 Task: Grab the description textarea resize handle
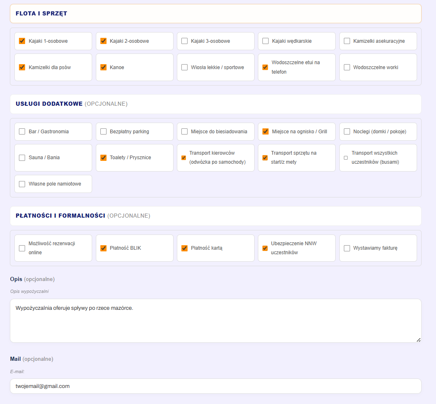point(418,339)
